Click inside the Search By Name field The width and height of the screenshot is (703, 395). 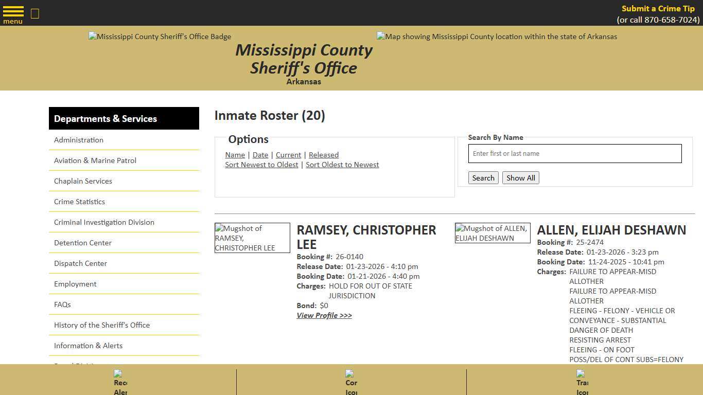(x=574, y=153)
